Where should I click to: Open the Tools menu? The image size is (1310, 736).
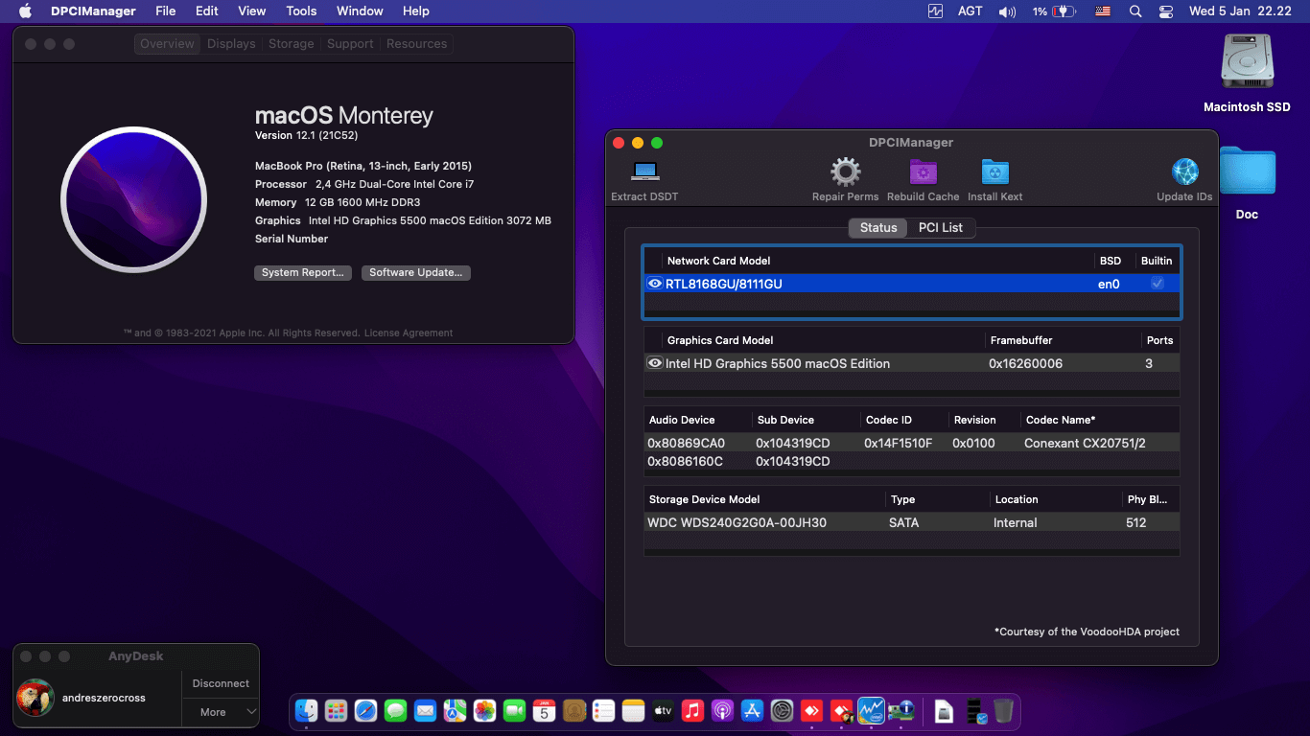(x=301, y=11)
